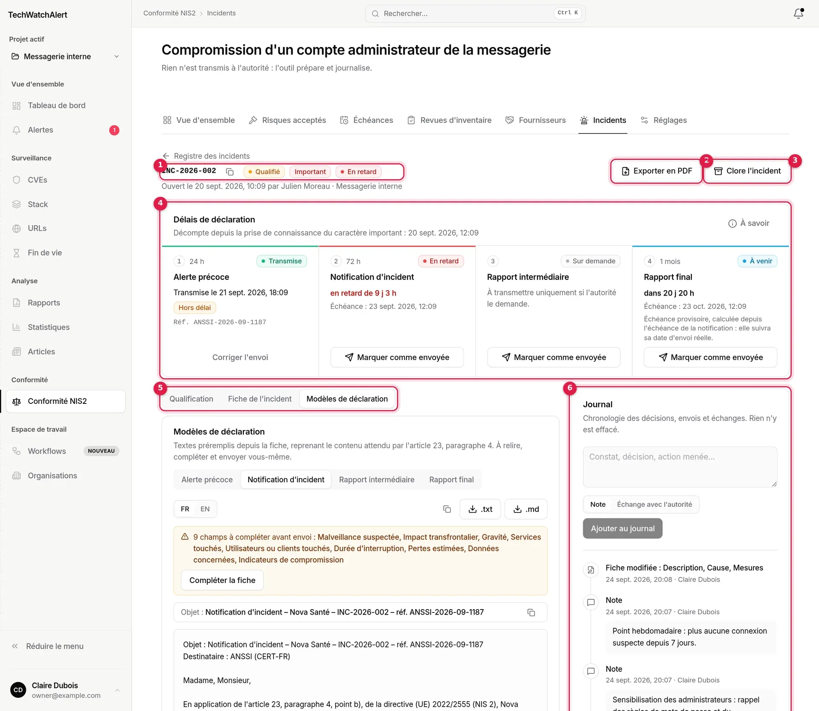
Task: Click the journal note text area
Action: (x=680, y=467)
